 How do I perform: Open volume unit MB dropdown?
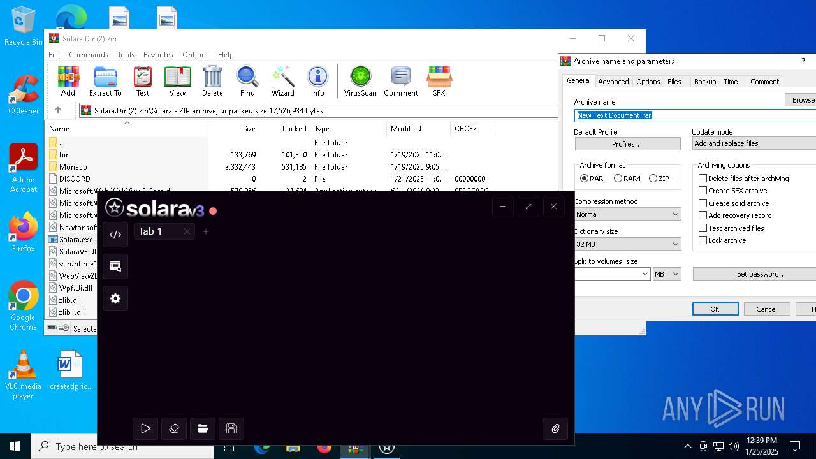[667, 274]
